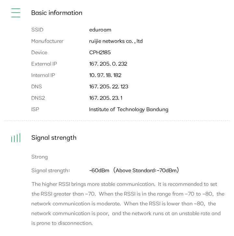Click the RSSI explanation paragraph
This screenshot has height=236, width=234.
[x=127, y=203]
